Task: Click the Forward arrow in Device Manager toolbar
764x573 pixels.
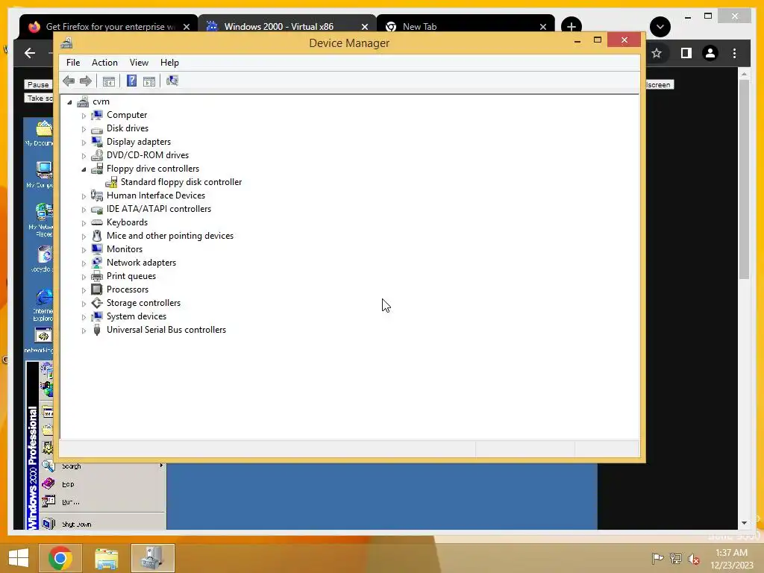Action: [86, 81]
